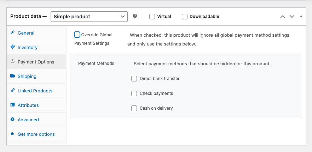Click the wrench icon beside General
This screenshot has width=312, height=152.
tap(13, 33)
